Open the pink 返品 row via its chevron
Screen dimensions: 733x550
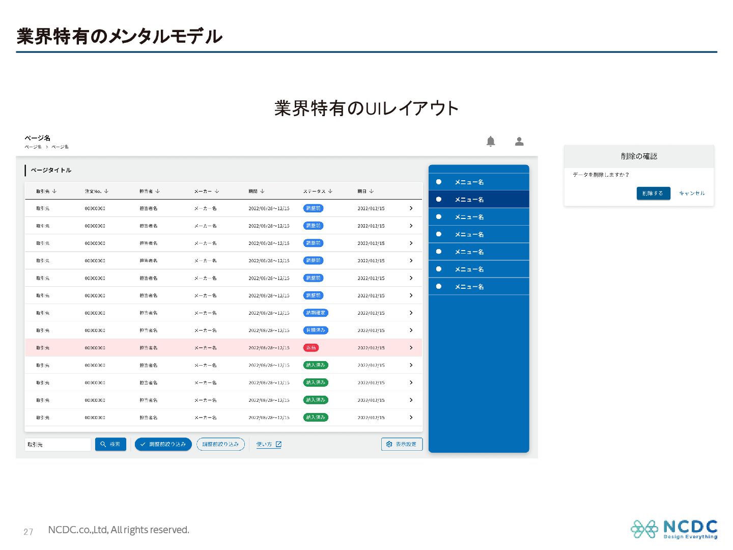[411, 347]
